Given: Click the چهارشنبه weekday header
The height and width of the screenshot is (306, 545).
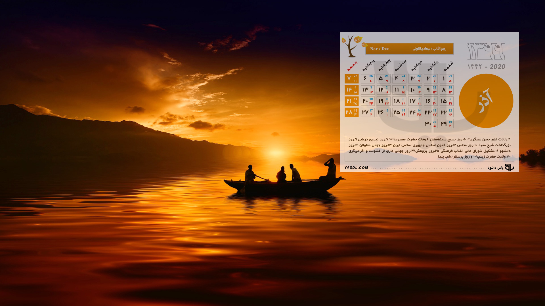Looking at the screenshot, I should (384, 65).
